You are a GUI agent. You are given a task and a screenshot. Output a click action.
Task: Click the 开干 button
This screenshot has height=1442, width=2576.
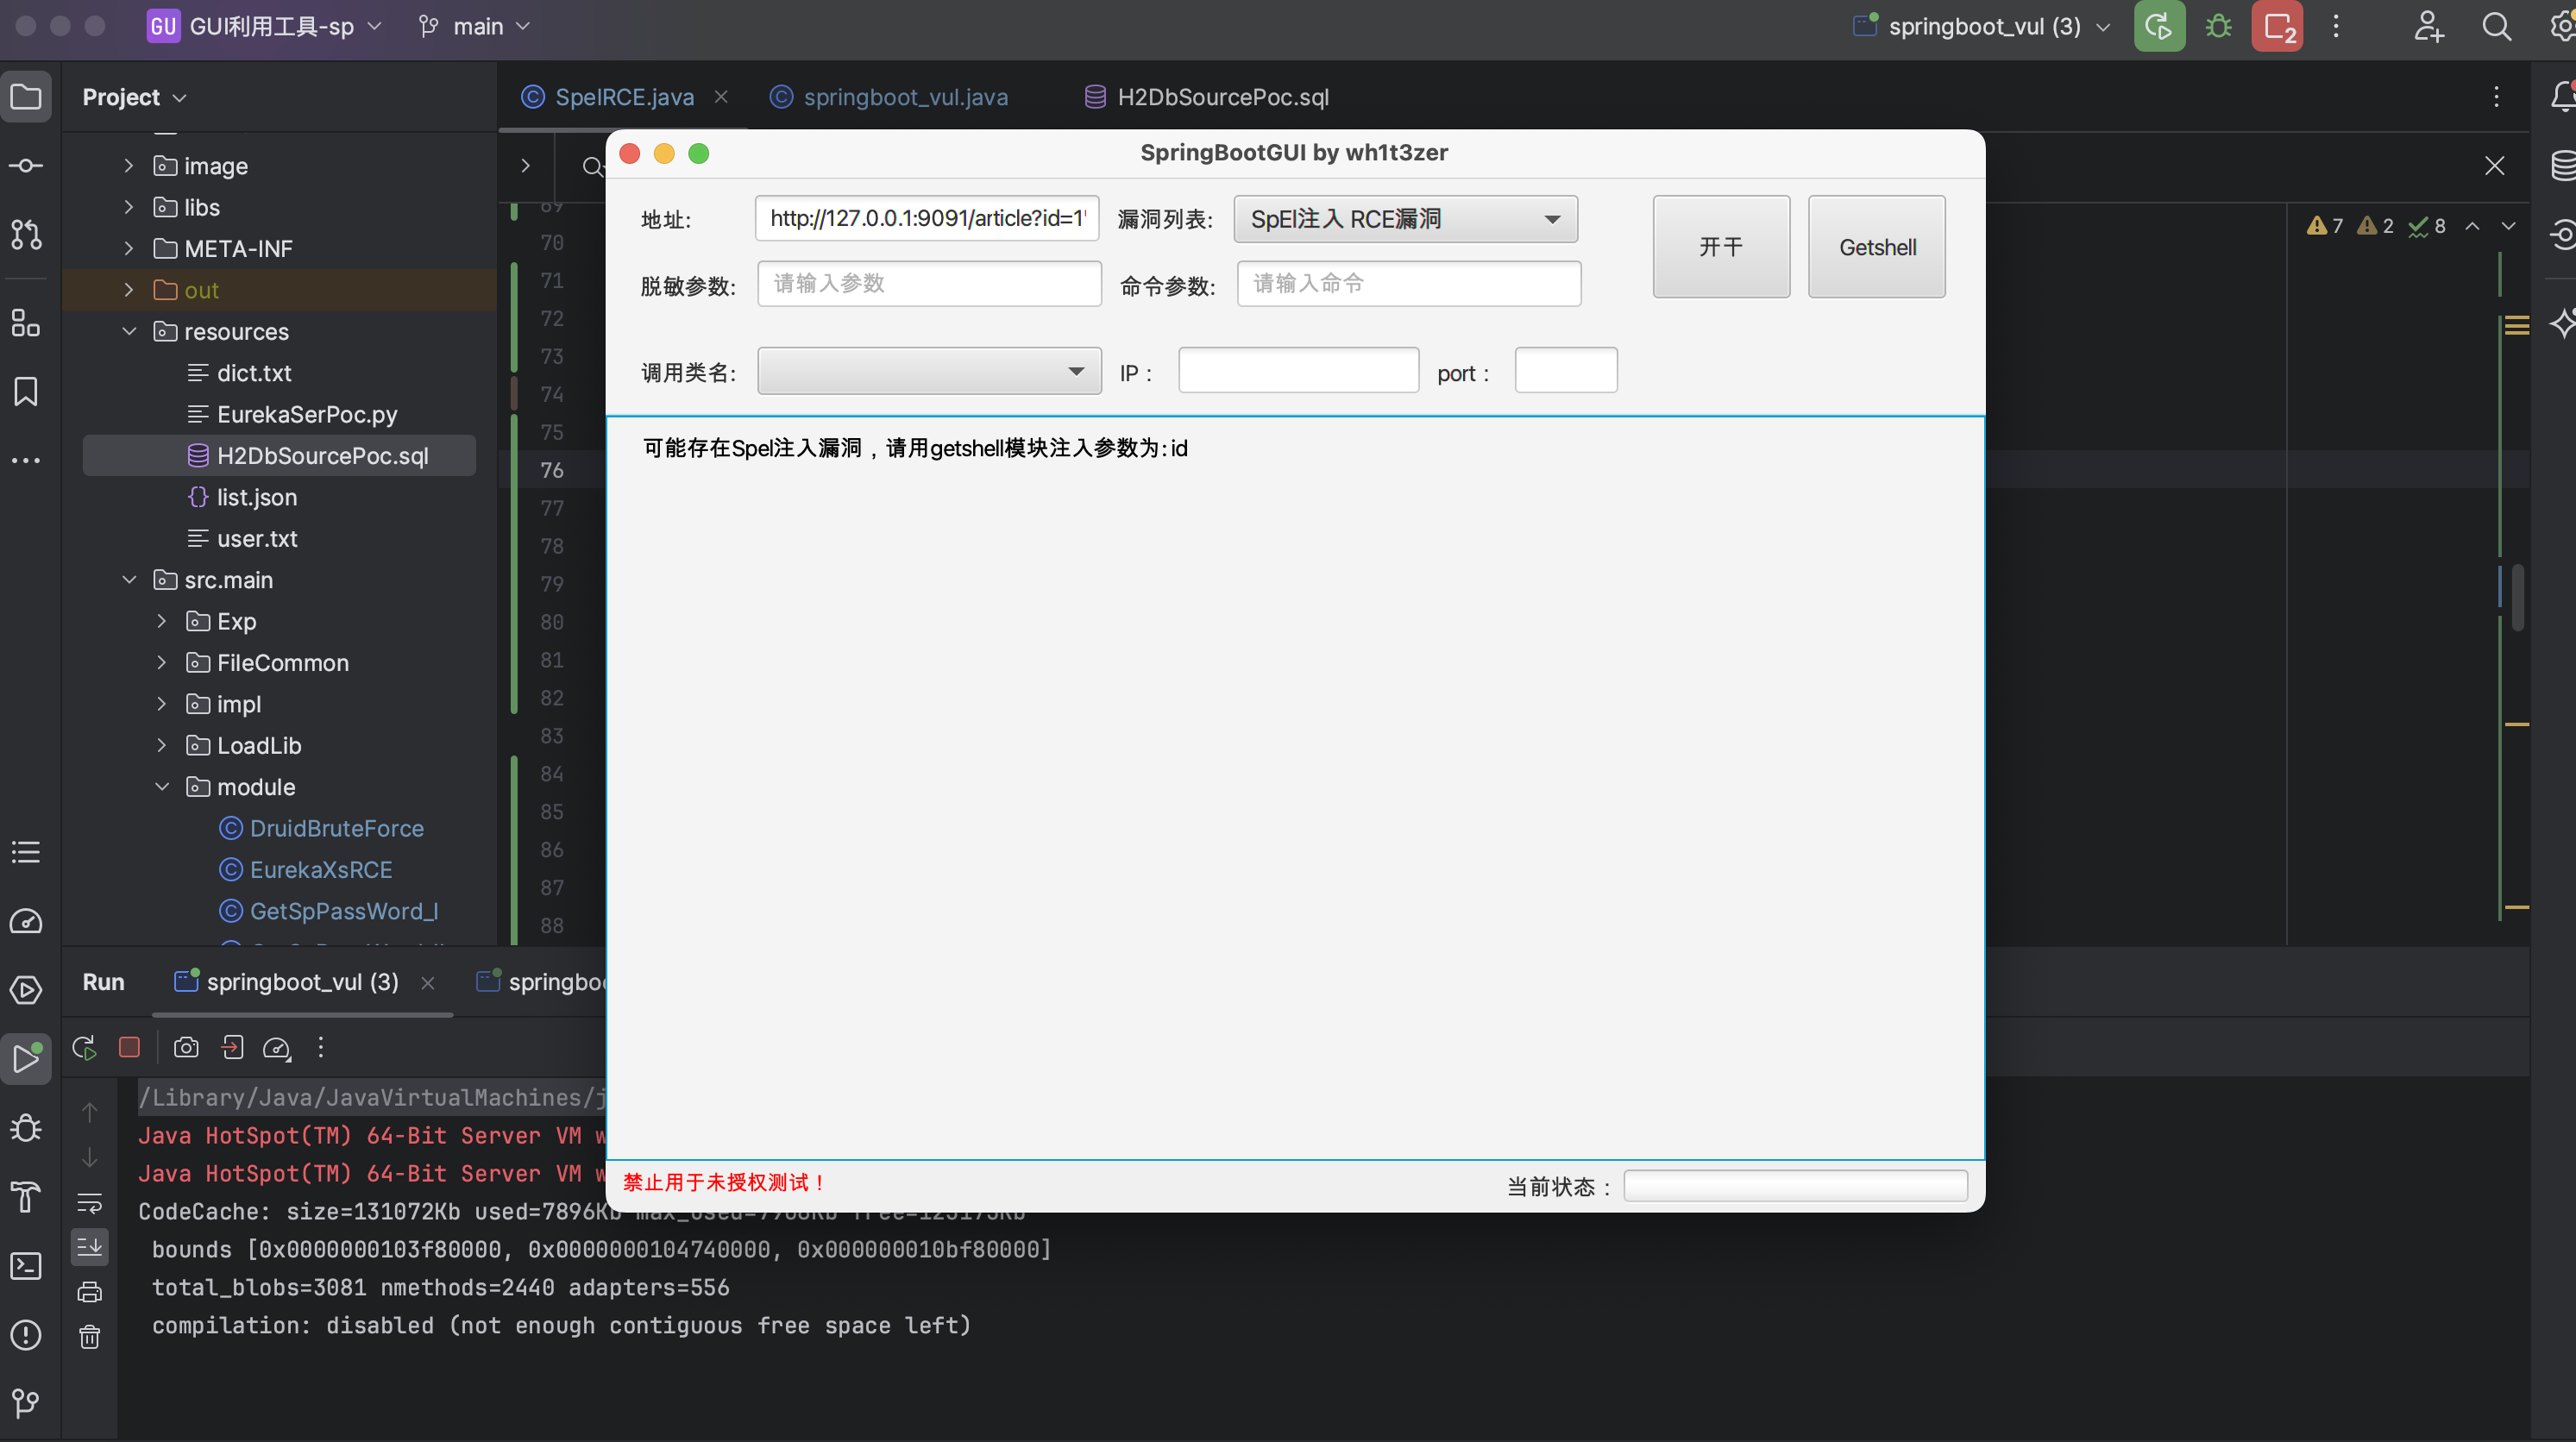pos(1720,246)
